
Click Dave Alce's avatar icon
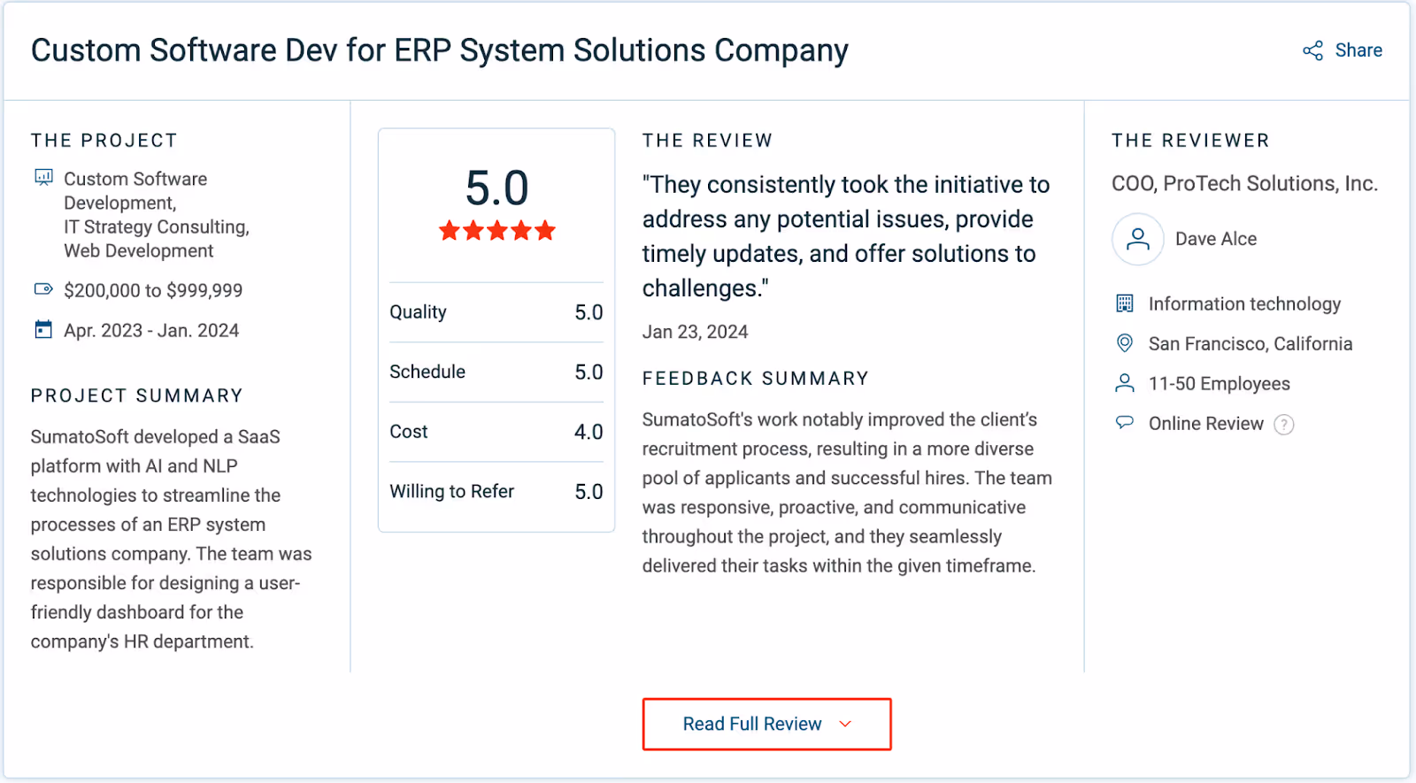point(1136,239)
